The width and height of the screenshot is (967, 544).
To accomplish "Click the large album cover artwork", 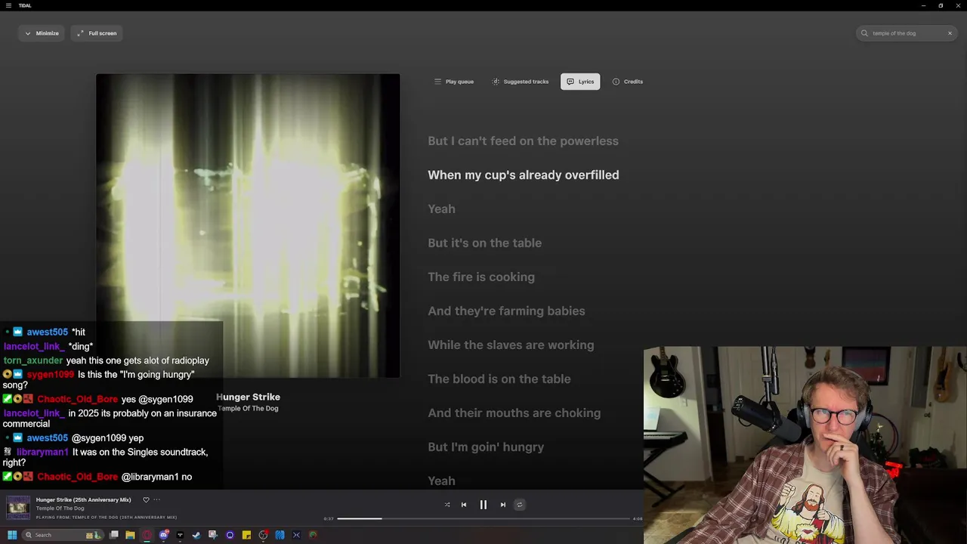I will point(248,225).
